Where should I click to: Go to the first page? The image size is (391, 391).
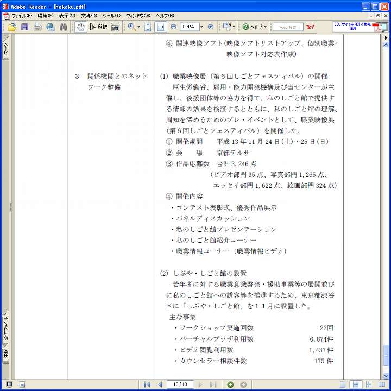[147, 384]
